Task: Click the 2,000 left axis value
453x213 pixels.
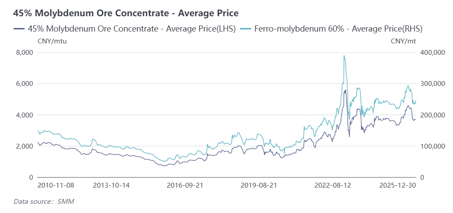Action: tap(25, 146)
